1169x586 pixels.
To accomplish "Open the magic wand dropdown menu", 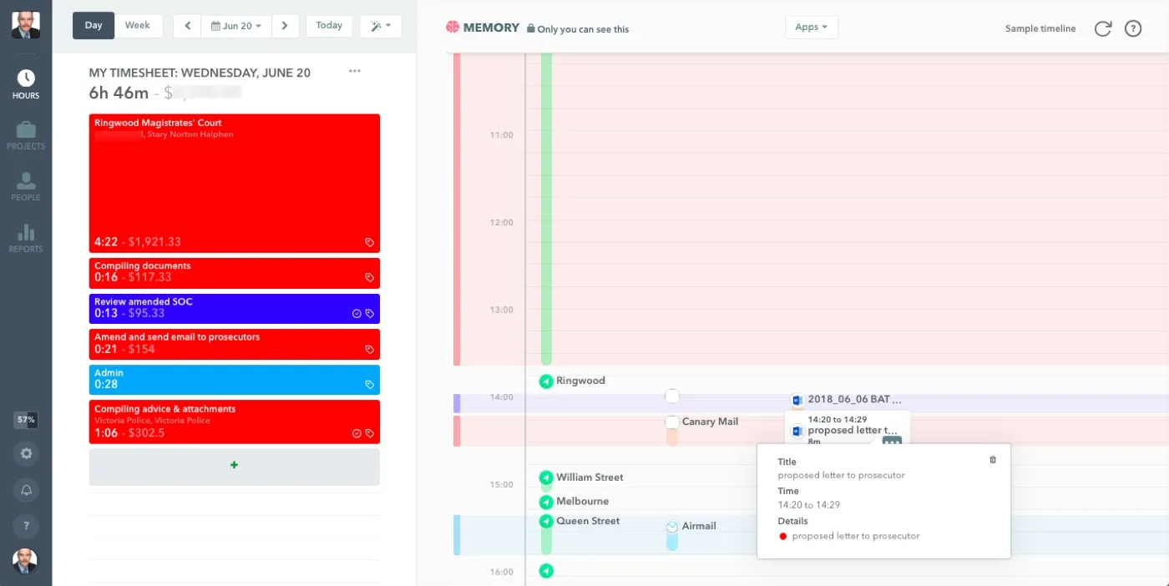I will [x=381, y=26].
